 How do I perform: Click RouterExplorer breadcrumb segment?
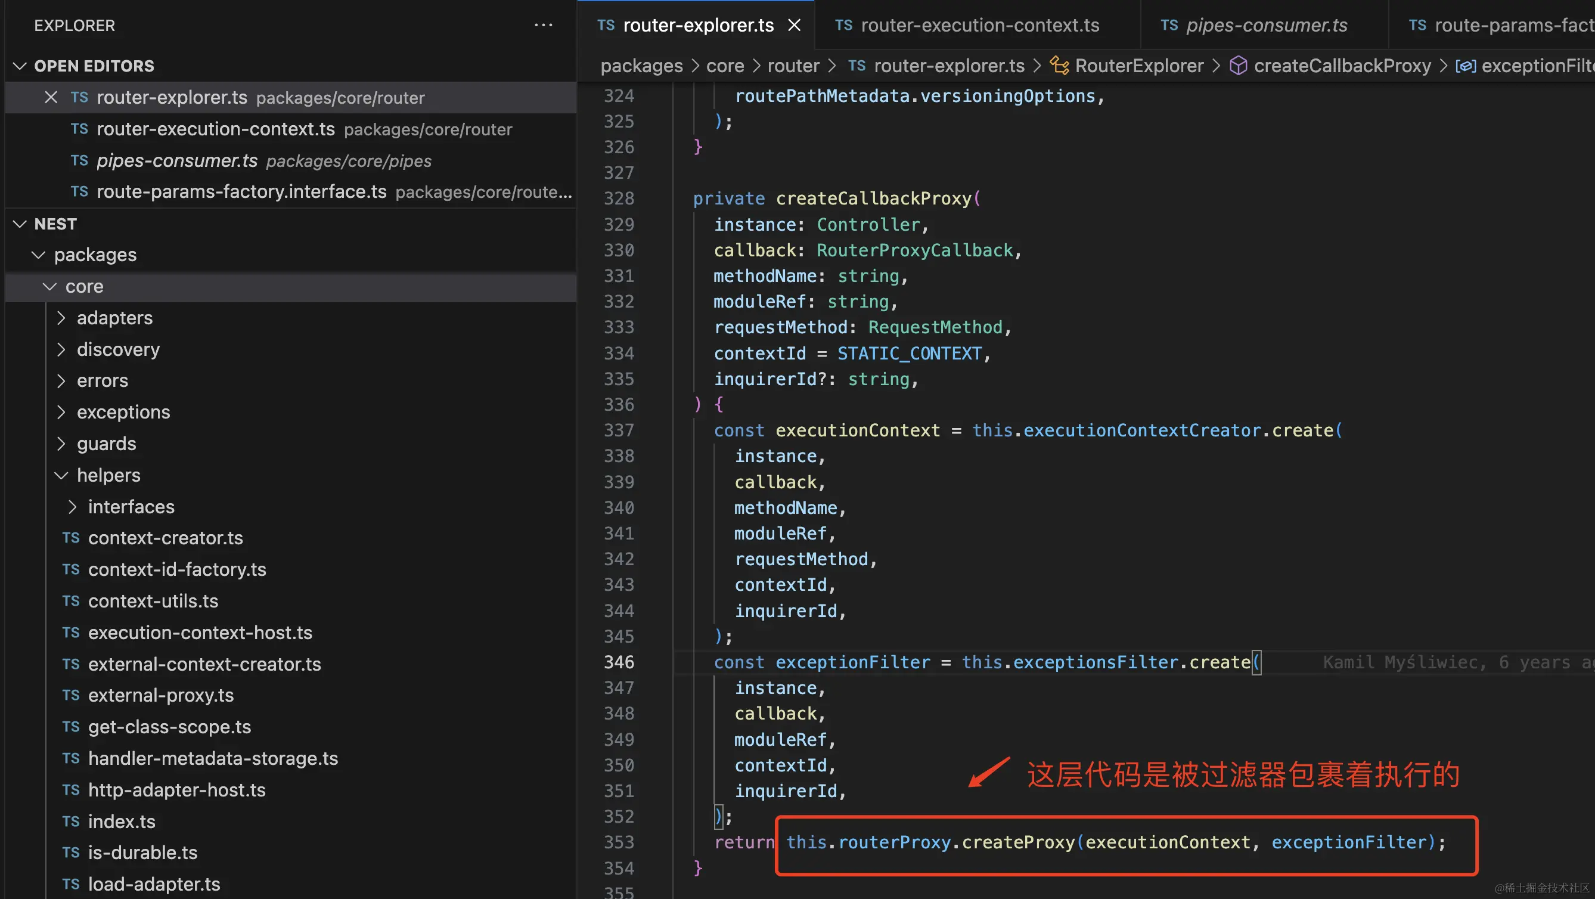coord(1139,66)
